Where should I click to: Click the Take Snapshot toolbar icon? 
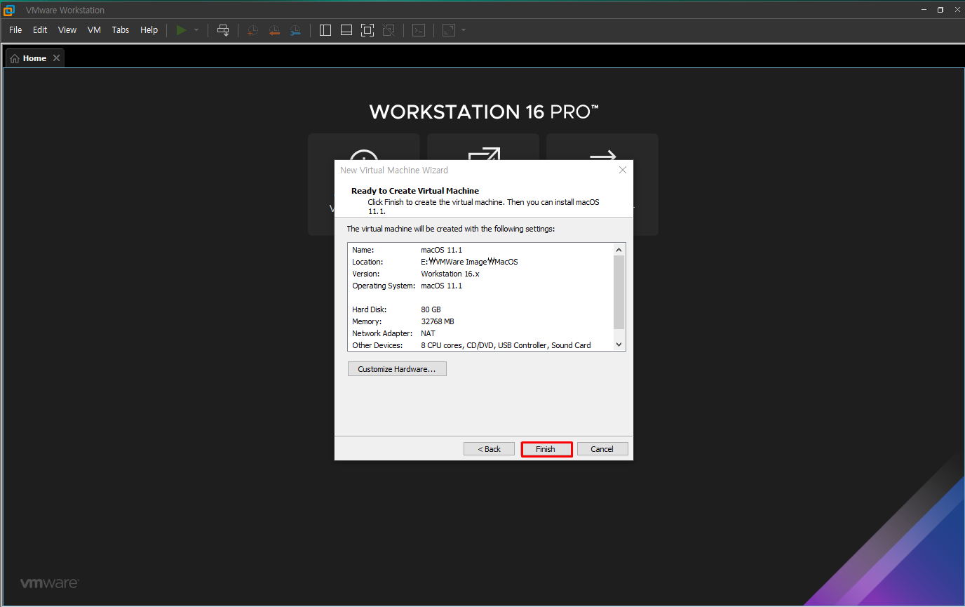pos(252,30)
